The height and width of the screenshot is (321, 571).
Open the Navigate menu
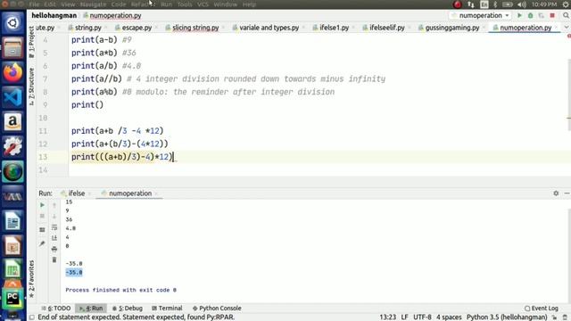(x=93, y=4)
